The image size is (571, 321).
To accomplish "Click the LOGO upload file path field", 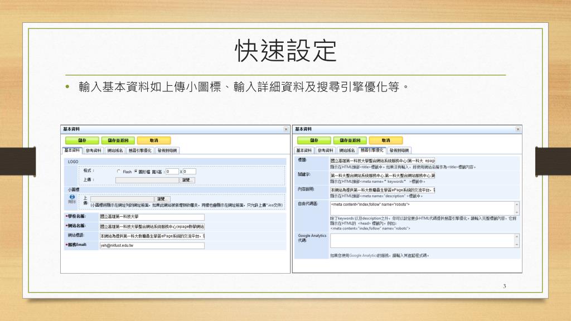I will click(x=147, y=180).
